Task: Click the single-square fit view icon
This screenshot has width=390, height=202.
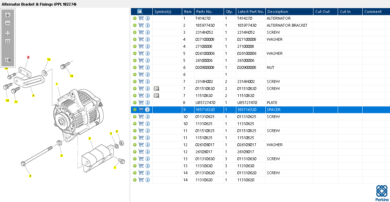Action: [x=8, y=41]
